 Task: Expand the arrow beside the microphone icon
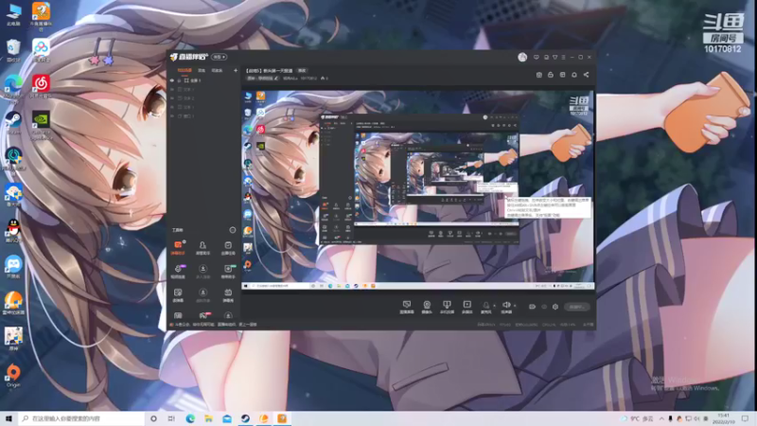(494, 306)
